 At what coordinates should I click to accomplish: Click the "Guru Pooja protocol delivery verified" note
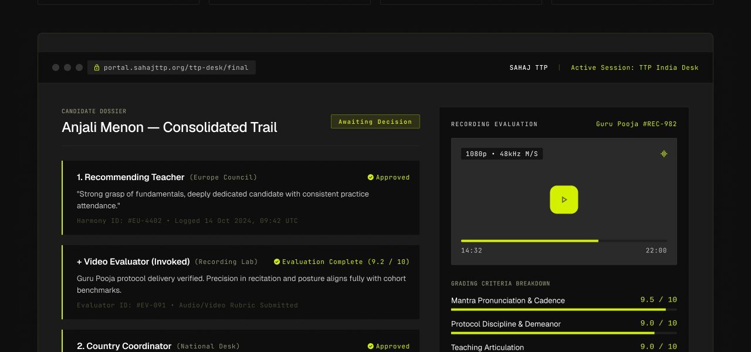tap(241, 284)
